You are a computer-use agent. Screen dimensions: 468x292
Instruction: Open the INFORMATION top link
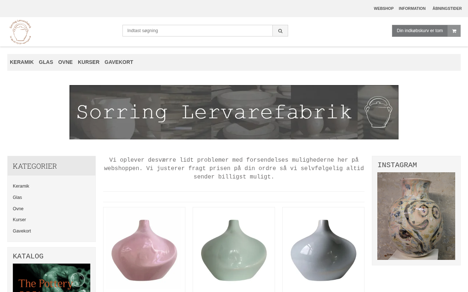pos(412,8)
